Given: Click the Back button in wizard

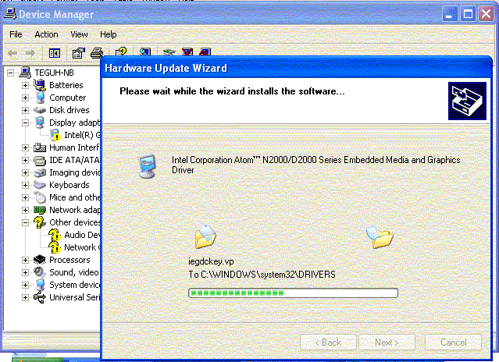Looking at the screenshot, I should click(x=328, y=342).
